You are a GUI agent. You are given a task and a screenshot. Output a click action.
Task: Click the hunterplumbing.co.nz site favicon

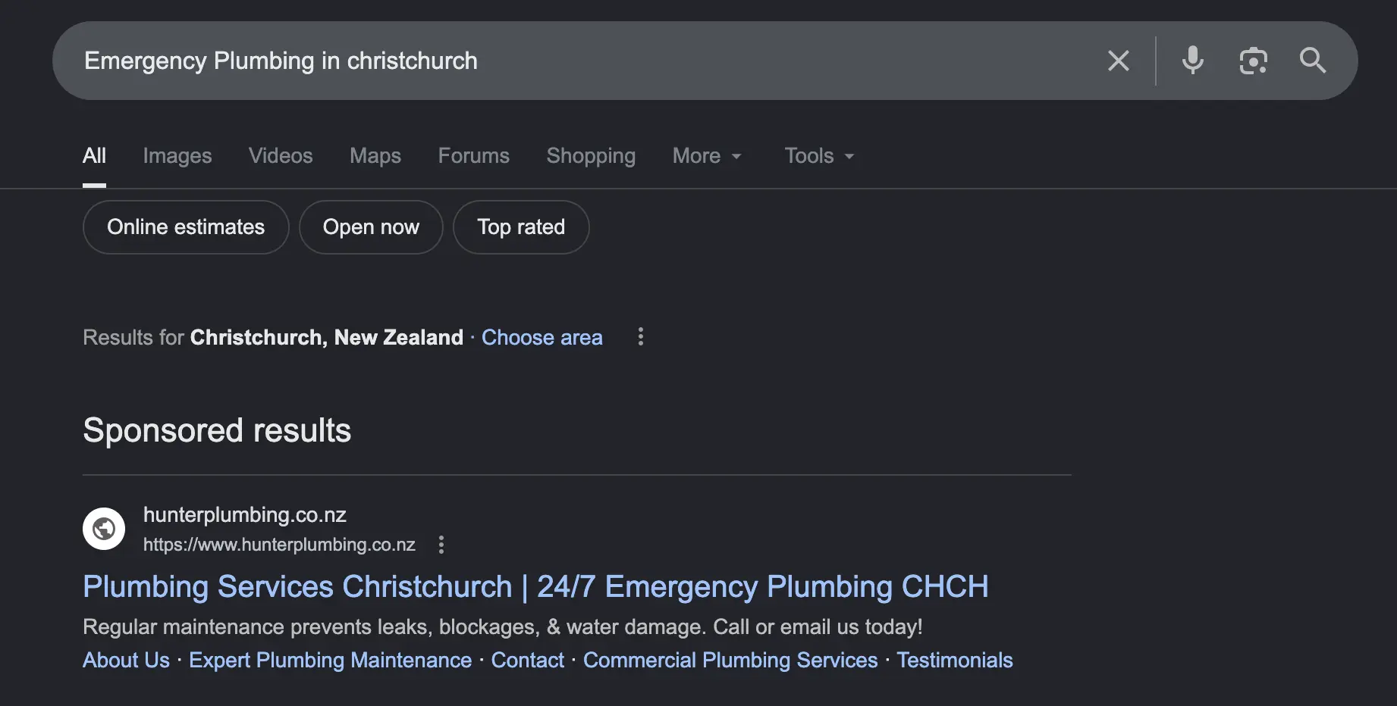click(104, 529)
